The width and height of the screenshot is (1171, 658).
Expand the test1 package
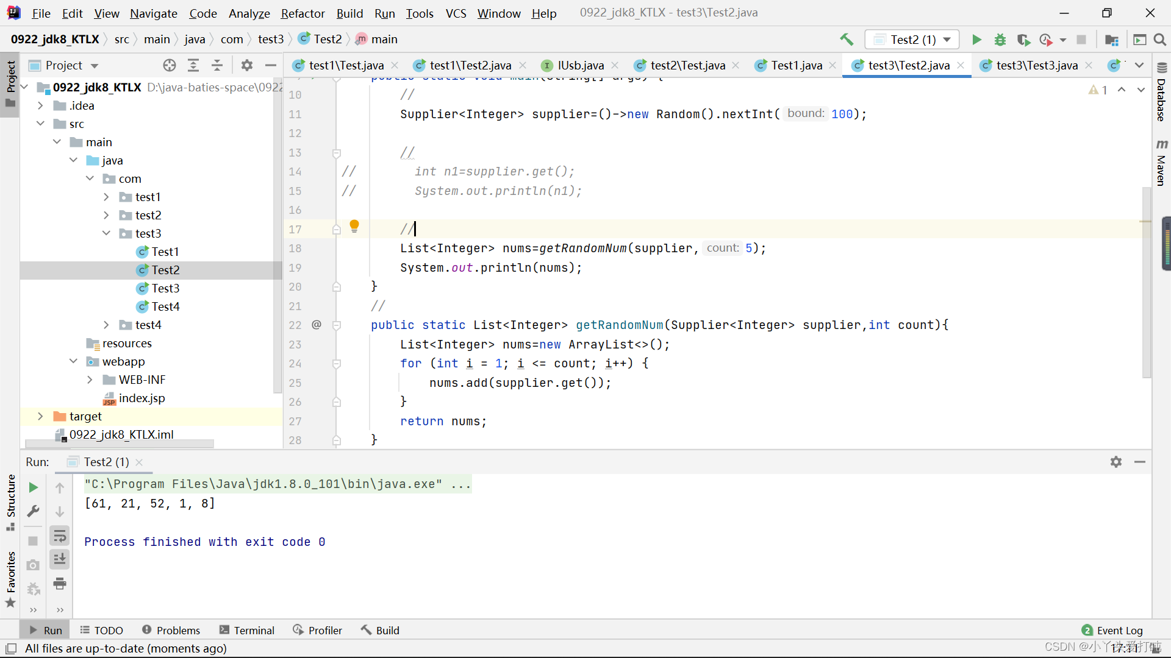[x=106, y=197]
